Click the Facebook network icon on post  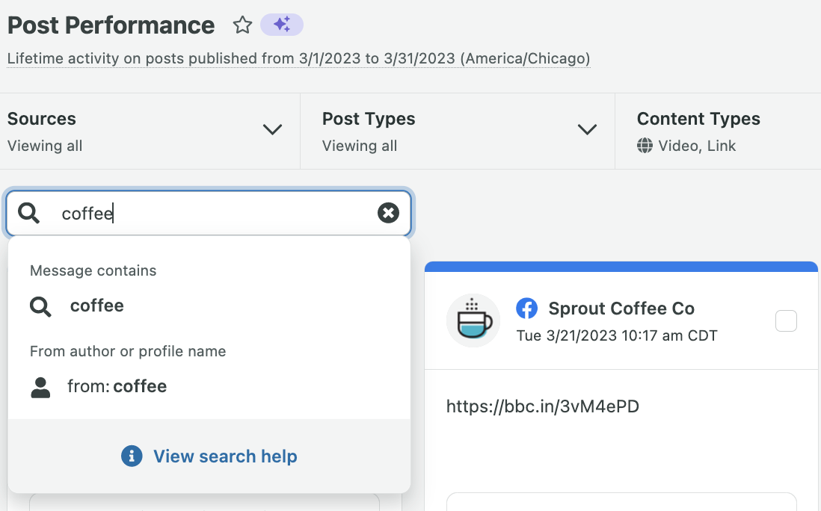click(527, 309)
